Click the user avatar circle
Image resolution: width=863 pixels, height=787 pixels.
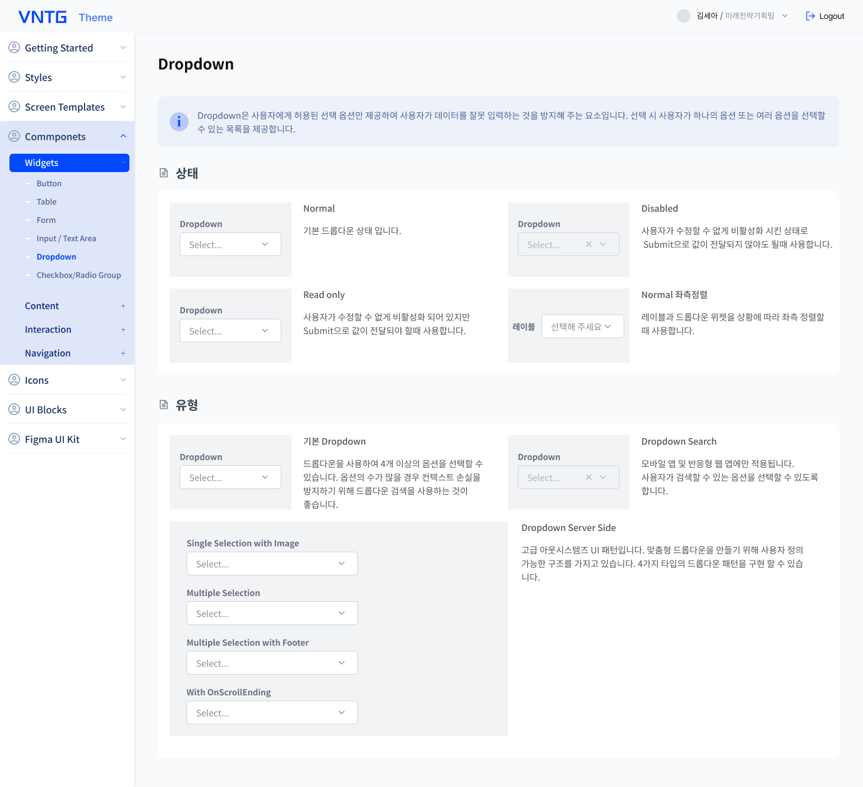click(x=683, y=16)
